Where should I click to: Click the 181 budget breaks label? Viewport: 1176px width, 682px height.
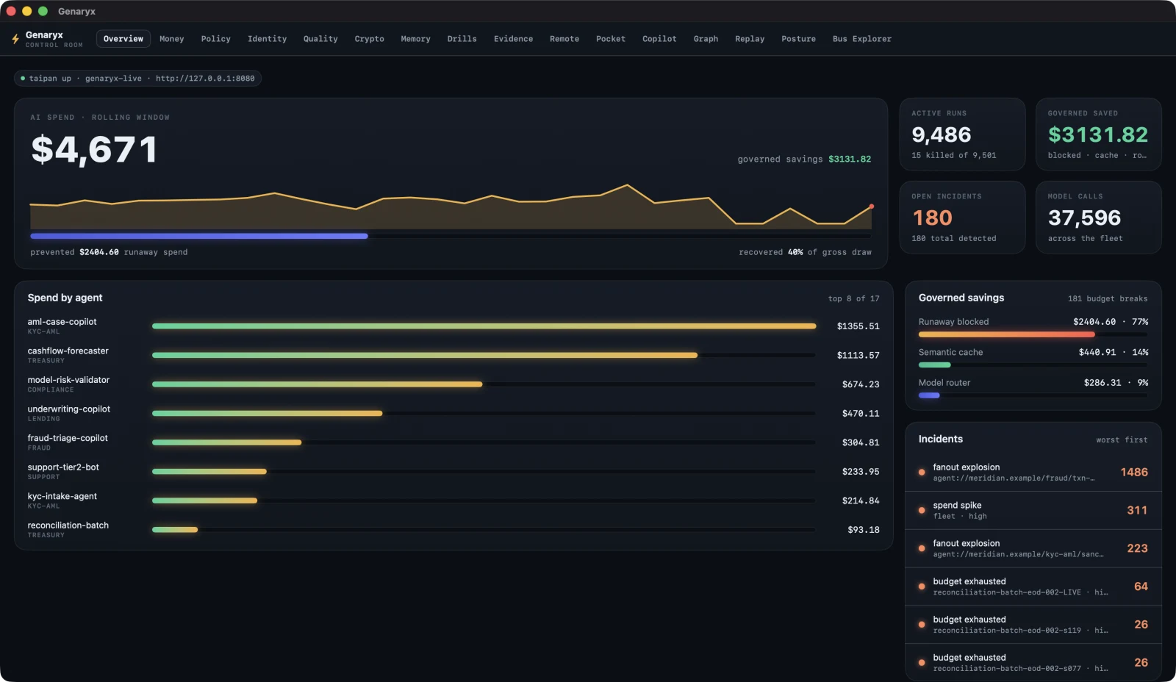[x=1108, y=298]
